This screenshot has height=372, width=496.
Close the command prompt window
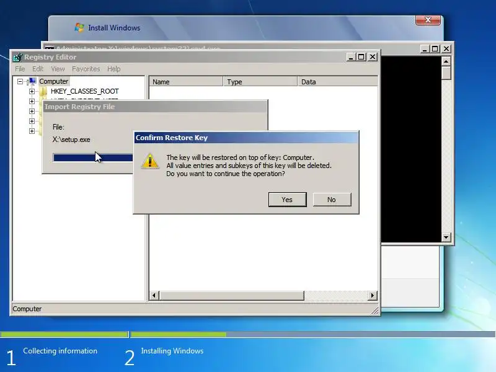446,49
